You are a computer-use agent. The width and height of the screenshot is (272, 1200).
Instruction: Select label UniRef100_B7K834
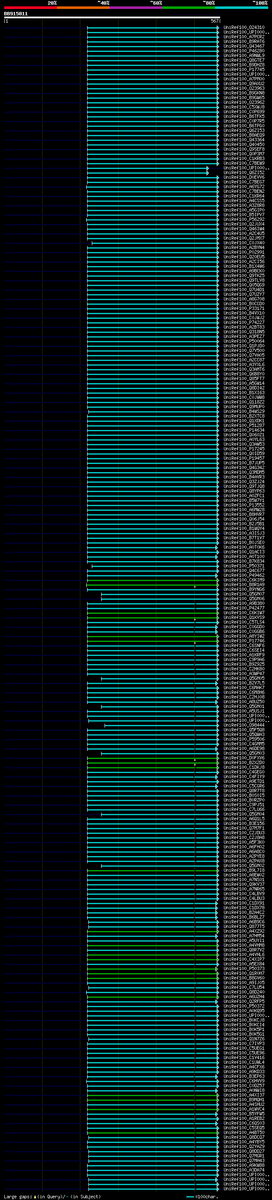[244, 561]
